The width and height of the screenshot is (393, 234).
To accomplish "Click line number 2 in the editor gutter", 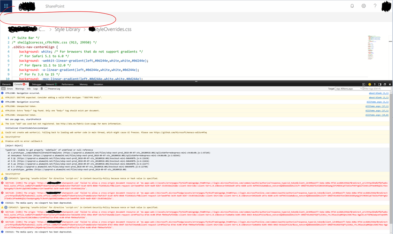I will pyautogui.click(x=8, y=43).
